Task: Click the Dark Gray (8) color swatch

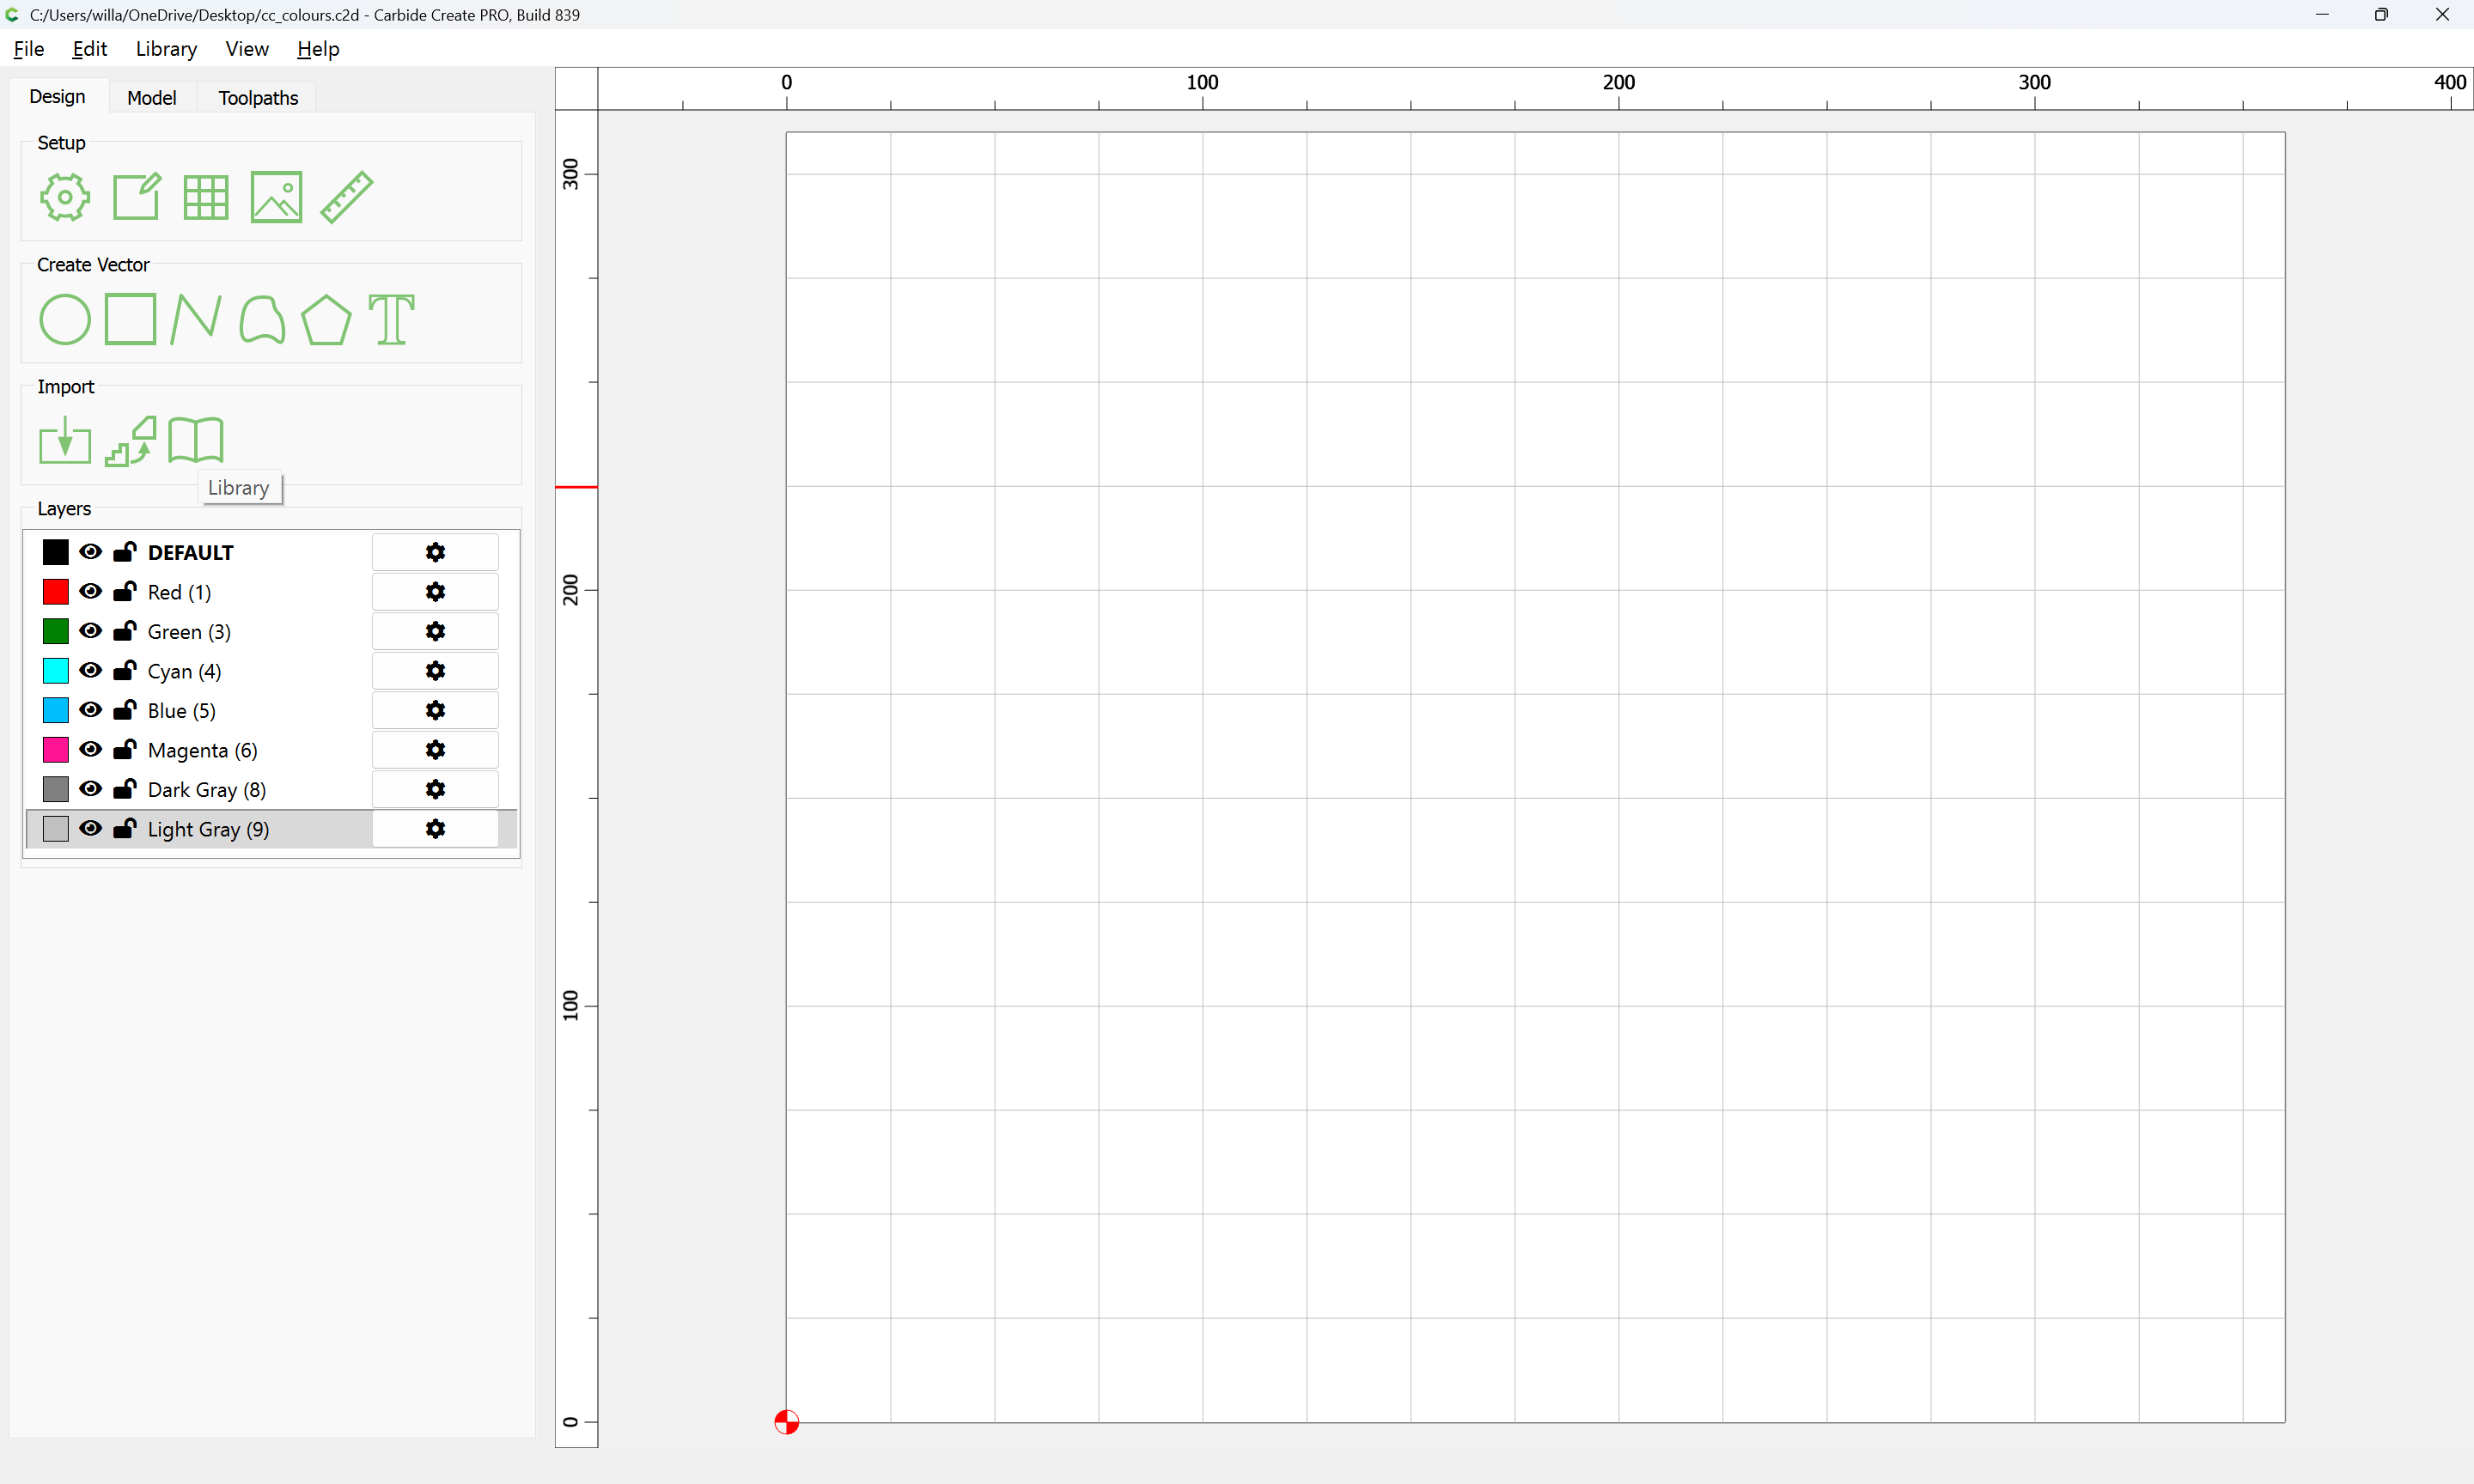Action: tap(56, 789)
